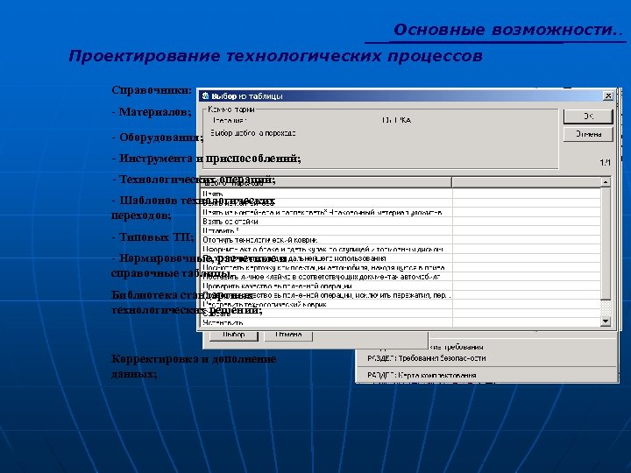Click the vertical scrollbar thumb of the table
Viewport: 631px width, 473px height.
click(x=606, y=244)
